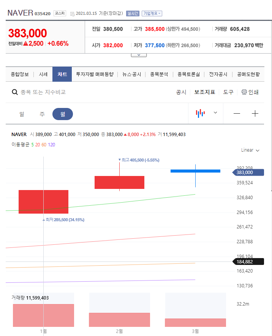This screenshot has width=272, height=336.
Task: Click the clock icon beside the date
Action: click(x=73, y=14)
